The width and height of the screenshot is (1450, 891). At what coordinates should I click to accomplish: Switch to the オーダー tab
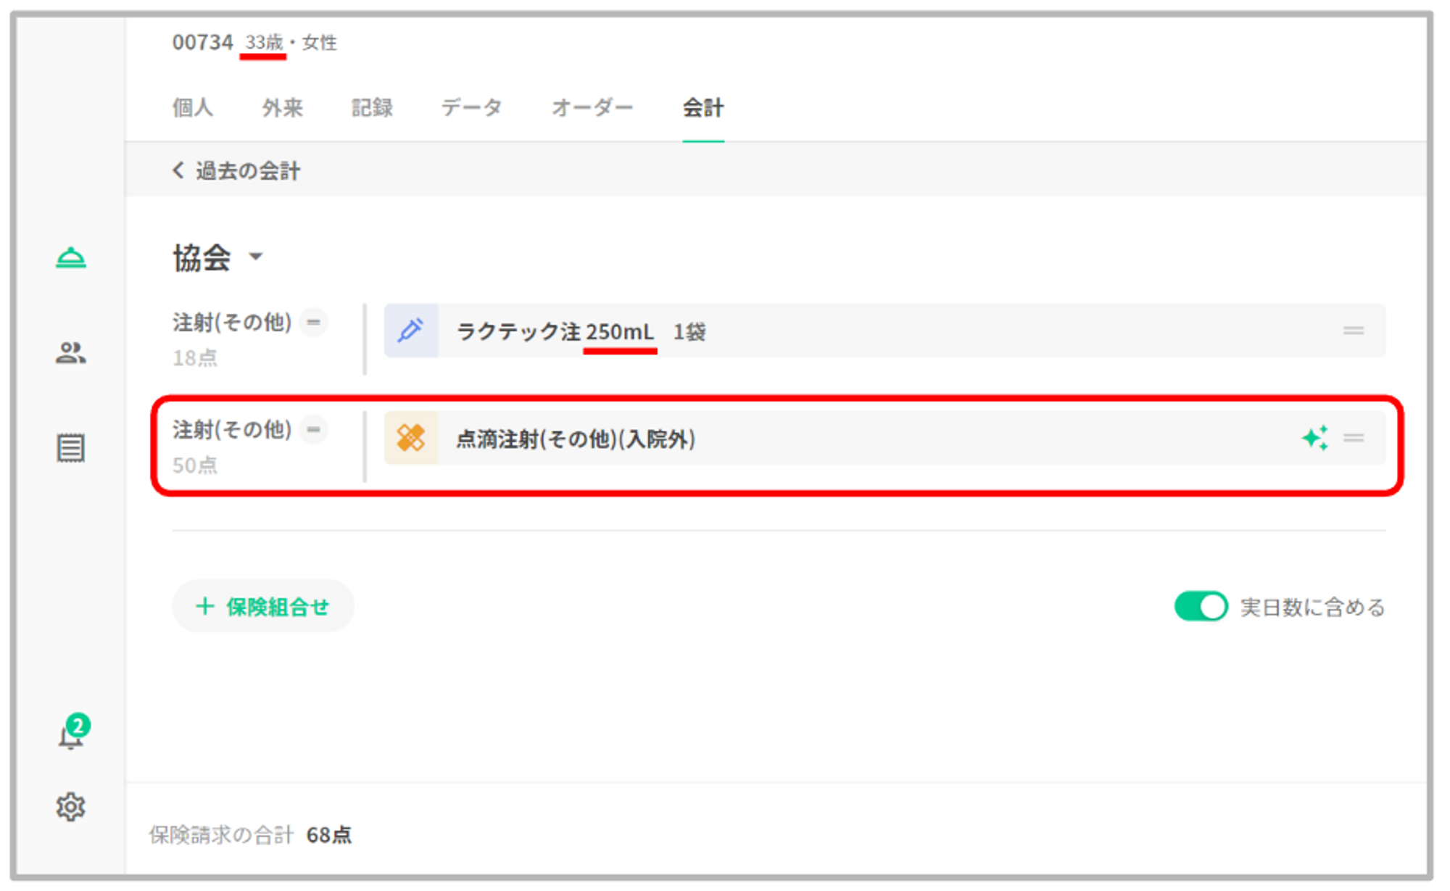click(592, 108)
